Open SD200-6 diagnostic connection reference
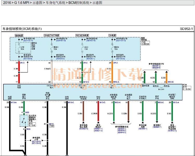 coord(156,68)
